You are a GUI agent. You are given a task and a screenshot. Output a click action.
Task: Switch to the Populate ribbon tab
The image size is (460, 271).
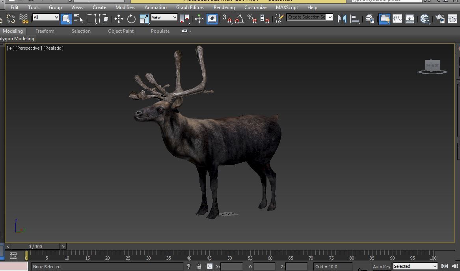[160, 31]
